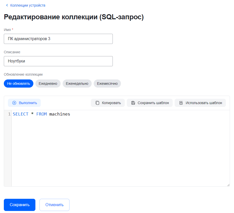The height and width of the screenshot is (213, 234).
Task: Choose the Ежедневно update frequency
Action: (x=48, y=84)
